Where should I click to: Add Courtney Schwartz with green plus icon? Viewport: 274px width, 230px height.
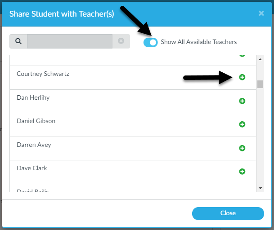pyautogui.click(x=242, y=77)
